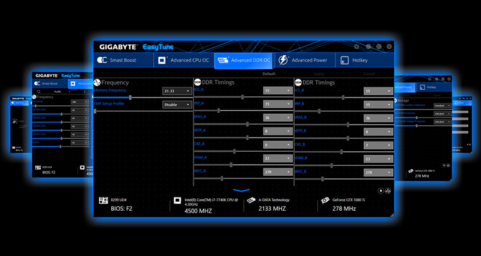Image resolution: width=481 pixels, height=256 pixels.
Task: Click the graphics card icon in the right Advanced Power window
Action: coord(411,171)
